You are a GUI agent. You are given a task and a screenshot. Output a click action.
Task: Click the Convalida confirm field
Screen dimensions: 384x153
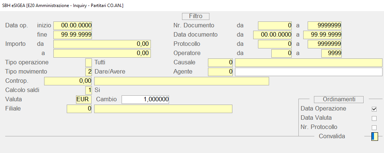click(x=374, y=136)
